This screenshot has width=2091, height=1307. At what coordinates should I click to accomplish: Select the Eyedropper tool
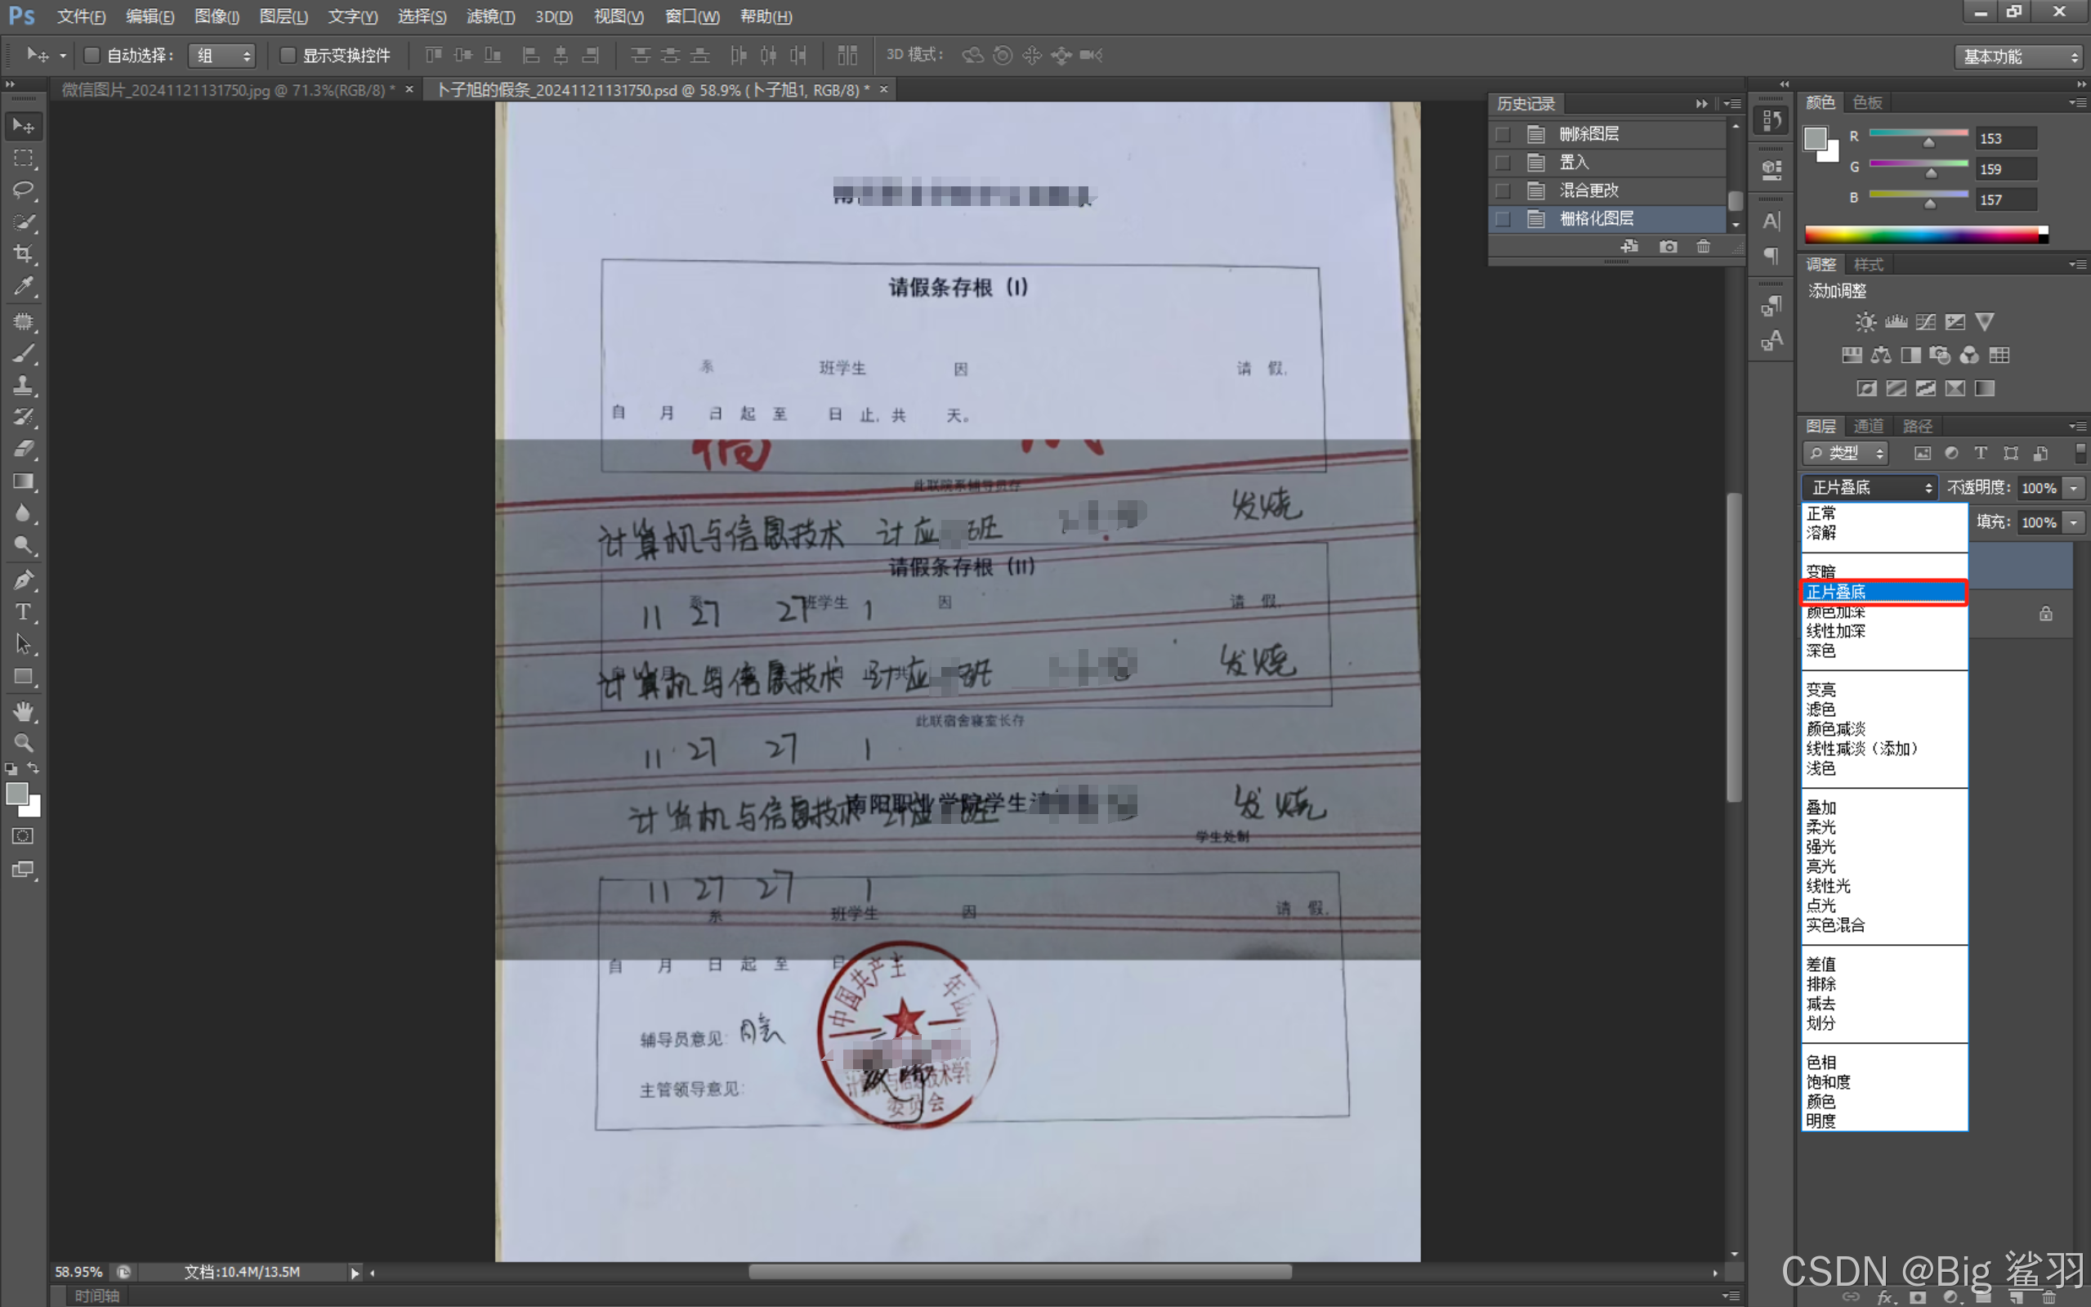point(24,285)
